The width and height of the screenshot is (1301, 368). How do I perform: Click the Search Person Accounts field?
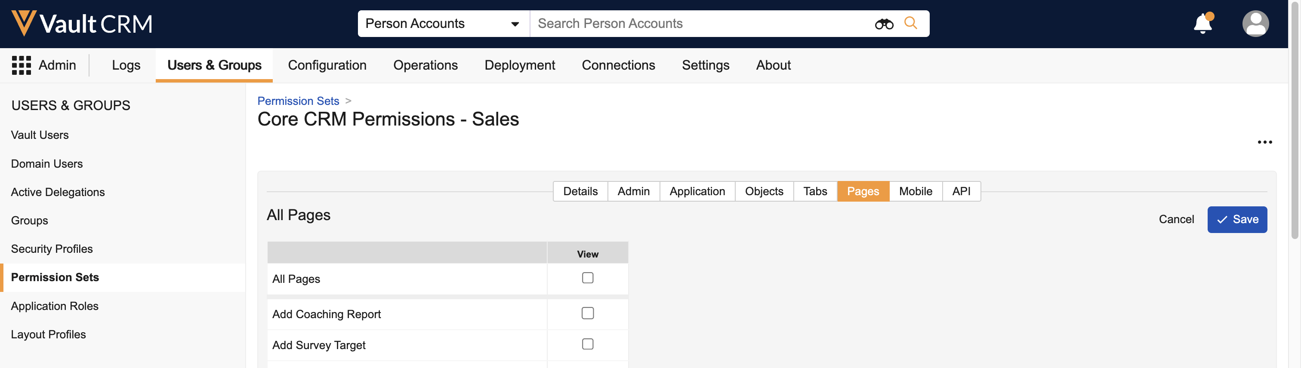pos(702,24)
